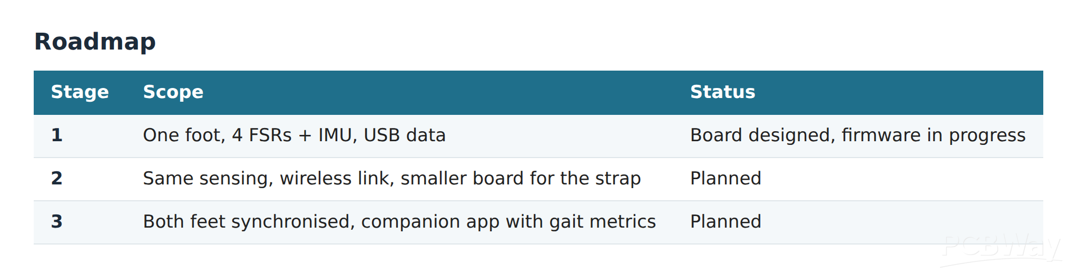The height and width of the screenshot is (274, 1077).
Task: Click stage number 2 cell
Action: pos(57,179)
